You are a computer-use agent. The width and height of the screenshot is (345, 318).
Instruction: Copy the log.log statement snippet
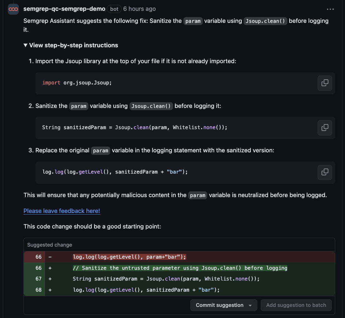click(x=325, y=172)
